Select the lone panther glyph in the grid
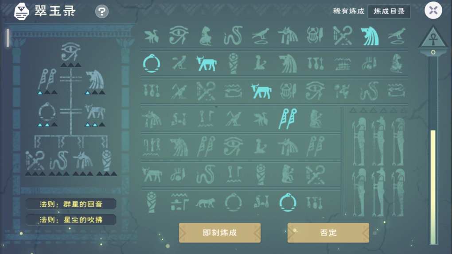The image size is (452, 254). (x=205, y=203)
